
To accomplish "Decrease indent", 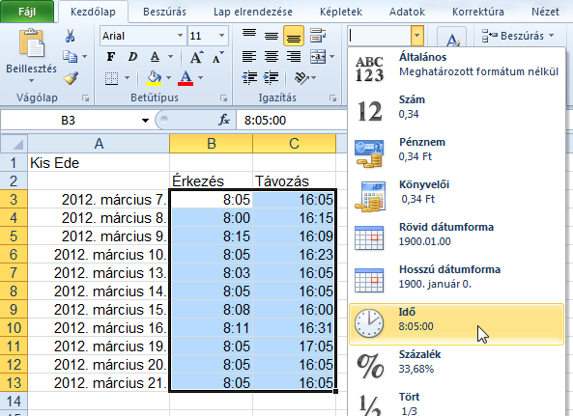I will click(x=249, y=78).
